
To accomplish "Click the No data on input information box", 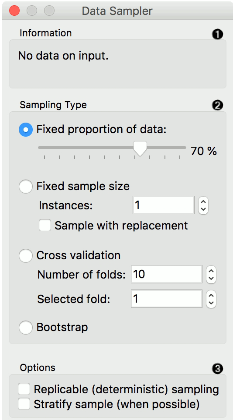I will pyautogui.click(x=118, y=64).
